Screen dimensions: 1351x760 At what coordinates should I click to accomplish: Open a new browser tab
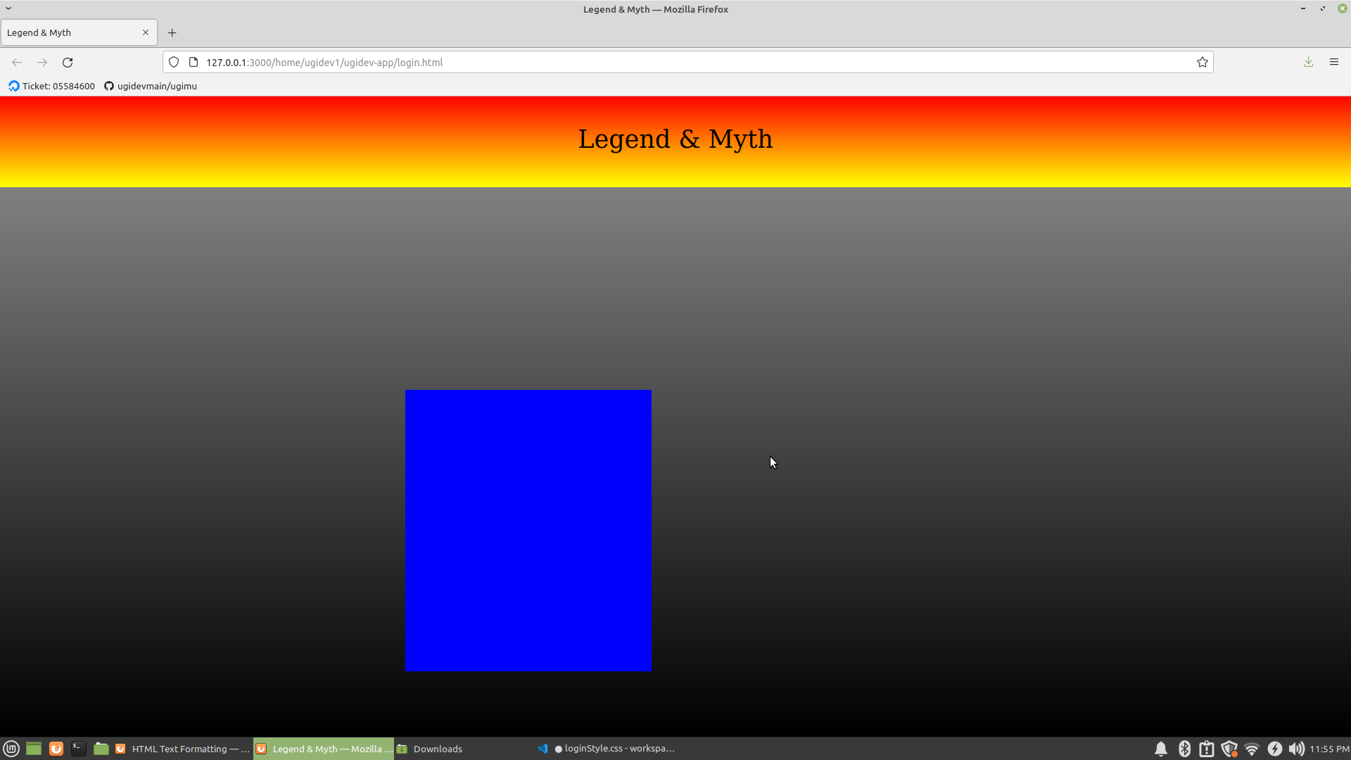click(x=172, y=33)
